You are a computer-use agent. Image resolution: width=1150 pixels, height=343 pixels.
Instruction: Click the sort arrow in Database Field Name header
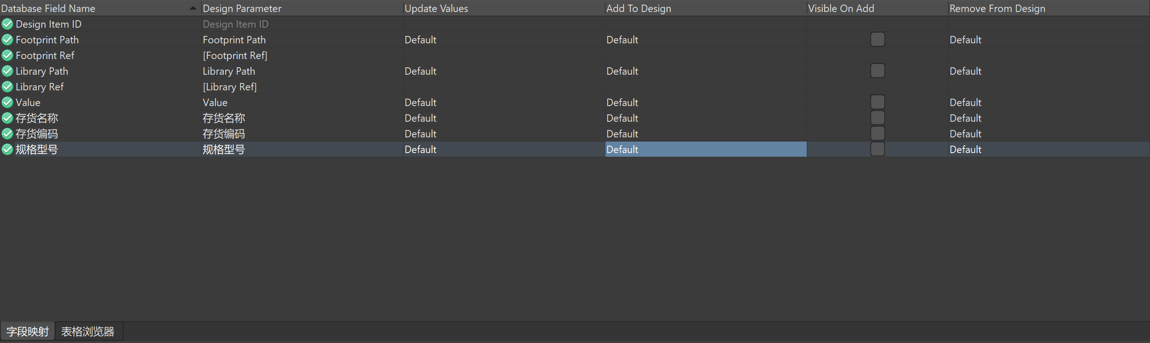(193, 8)
